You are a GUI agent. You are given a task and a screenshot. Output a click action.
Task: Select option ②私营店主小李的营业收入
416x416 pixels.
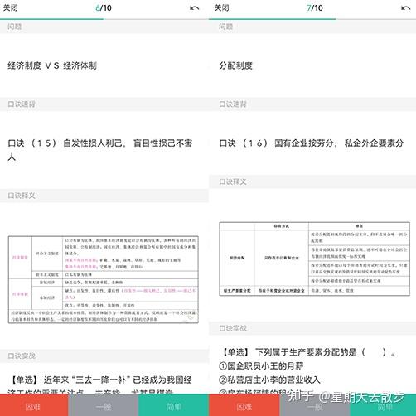[x=269, y=380]
